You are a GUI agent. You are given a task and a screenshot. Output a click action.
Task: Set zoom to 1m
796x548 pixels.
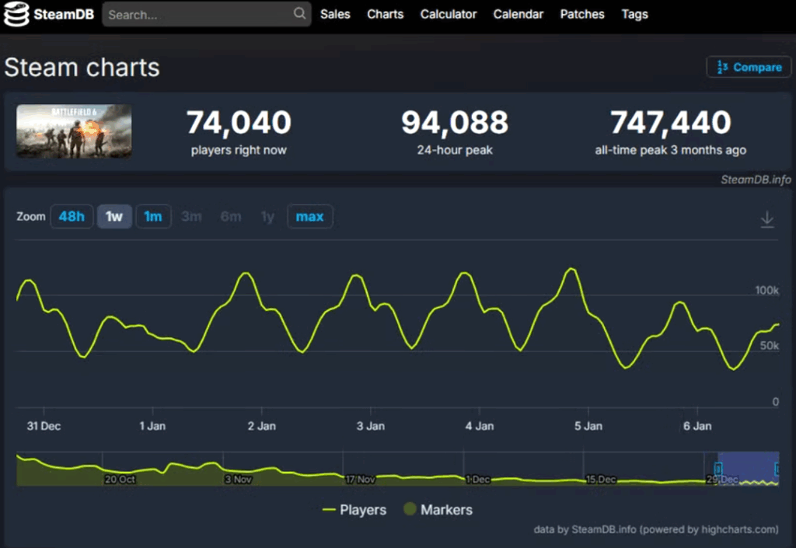point(153,216)
